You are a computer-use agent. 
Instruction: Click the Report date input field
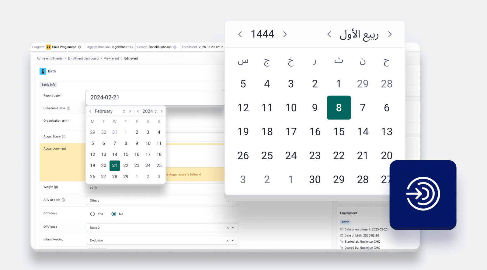155,98
